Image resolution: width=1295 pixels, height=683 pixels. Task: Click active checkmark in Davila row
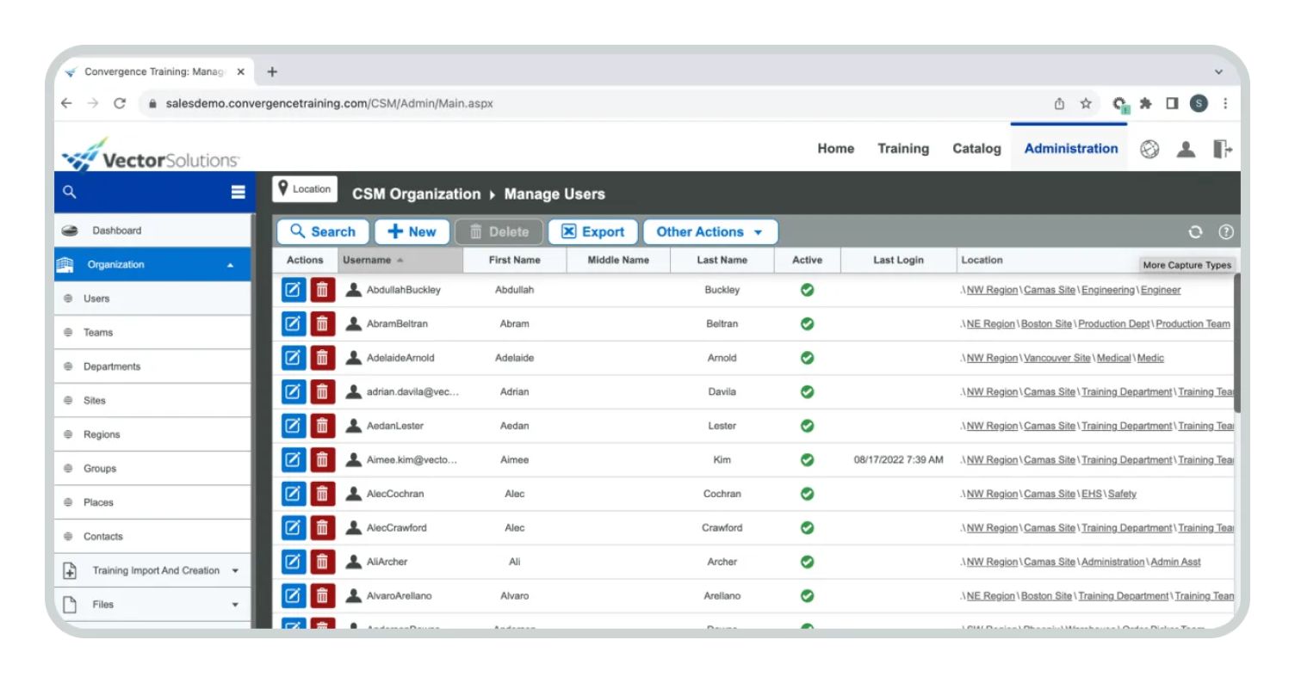pyautogui.click(x=807, y=392)
